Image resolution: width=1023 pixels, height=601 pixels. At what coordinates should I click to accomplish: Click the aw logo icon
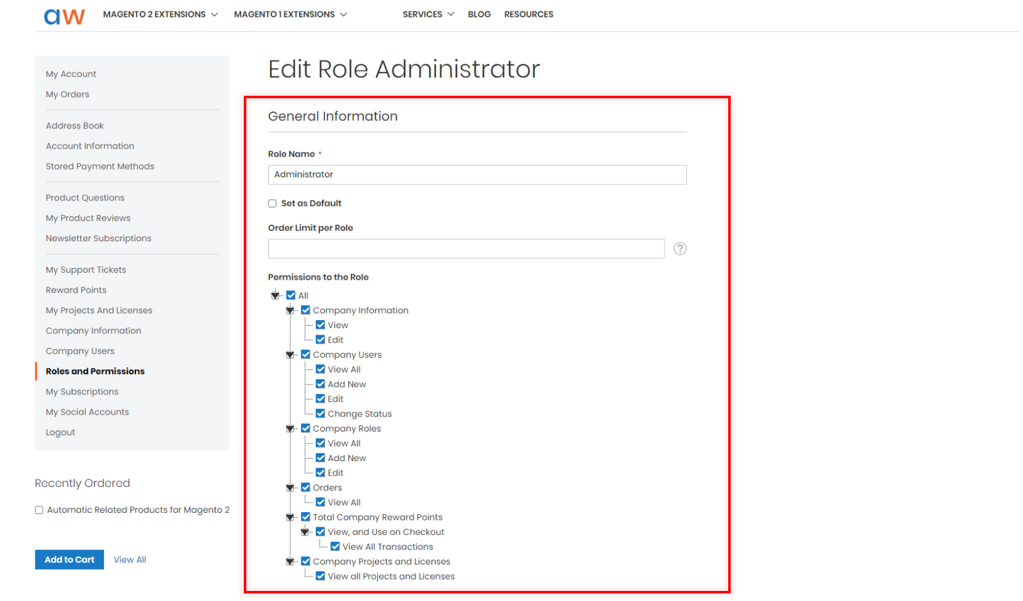(64, 16)
